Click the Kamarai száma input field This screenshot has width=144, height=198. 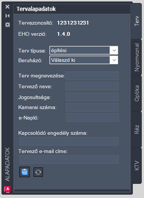[x=92, y=107]
